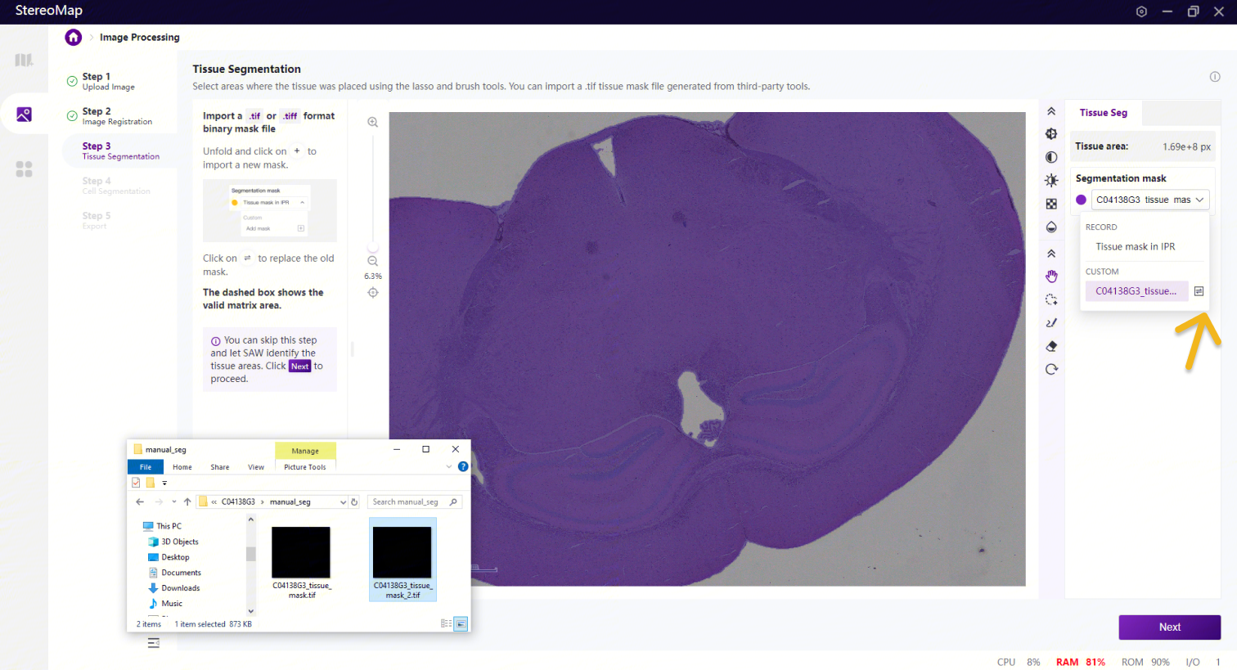This screenshot has height=670, width=1237.
Task: Open the brightness adjustment tool
Action: point(1051,180)
